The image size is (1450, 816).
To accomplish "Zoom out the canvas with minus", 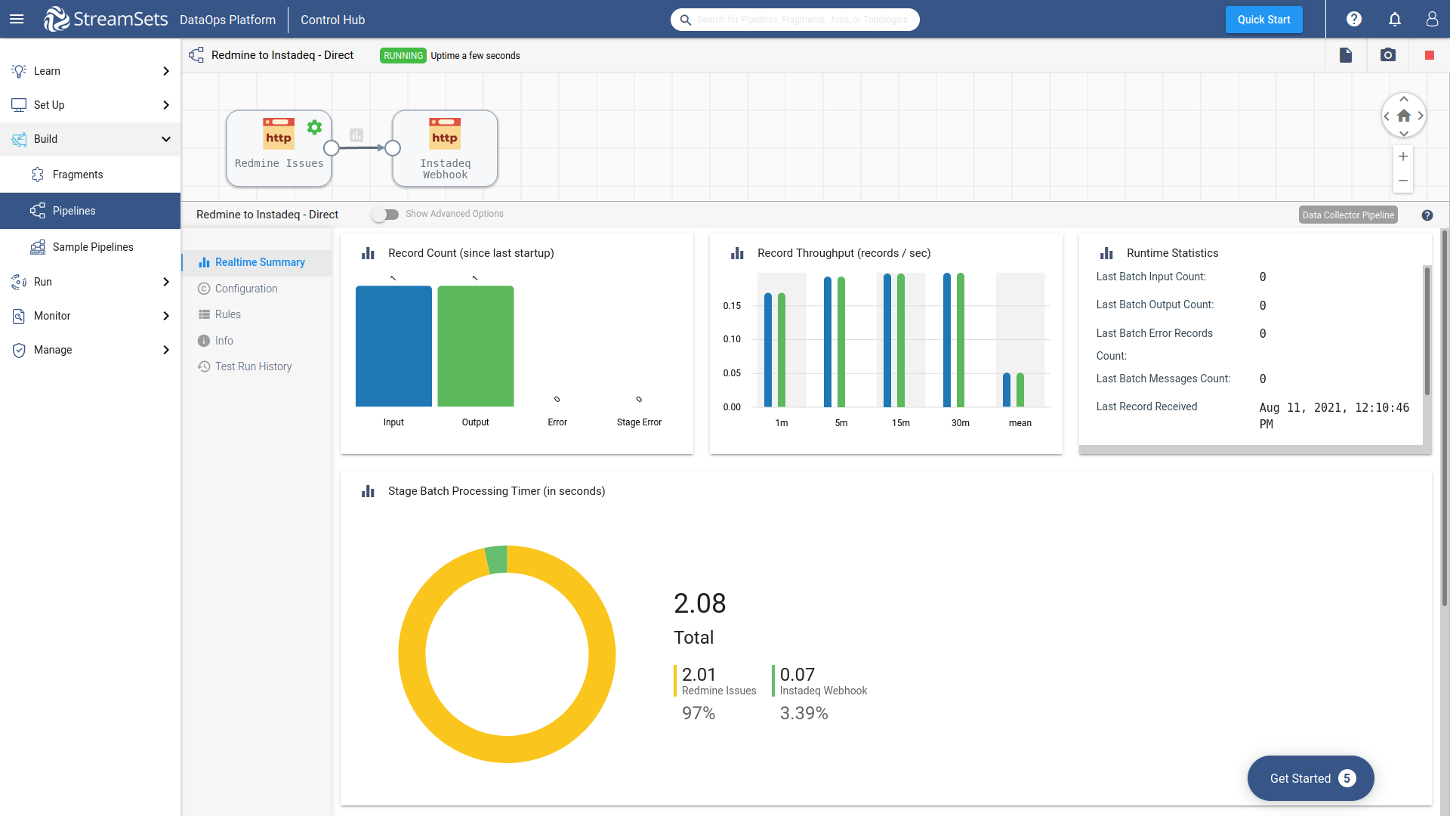I will point(1403,181).
